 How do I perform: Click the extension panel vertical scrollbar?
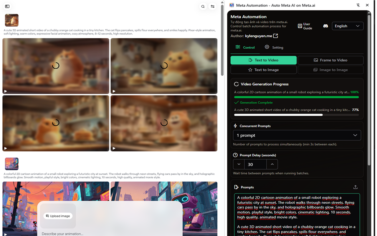coord(369,90)
